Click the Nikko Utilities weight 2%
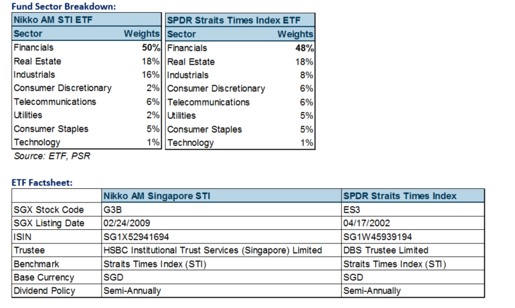 (153, 115)
